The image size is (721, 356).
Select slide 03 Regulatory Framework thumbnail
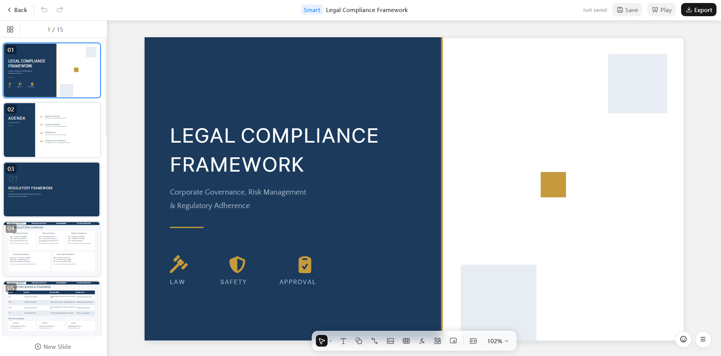coord(52,189)
